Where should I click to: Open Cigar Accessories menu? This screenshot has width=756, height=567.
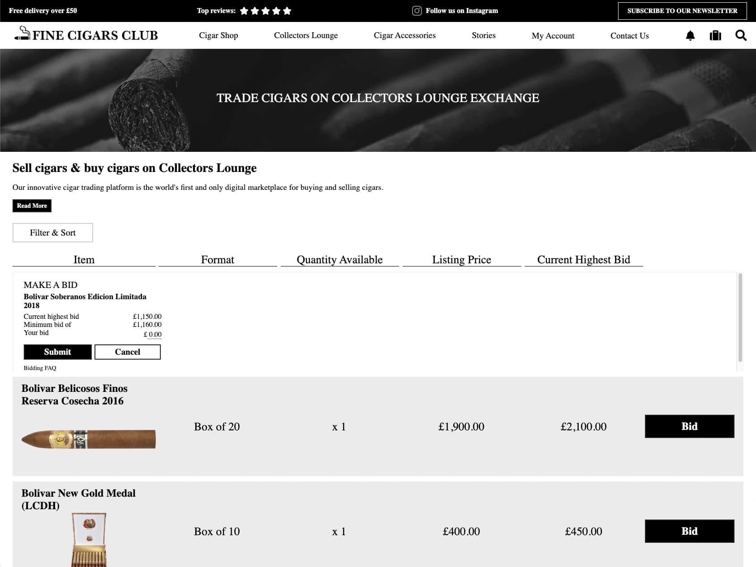coord(404,35)
